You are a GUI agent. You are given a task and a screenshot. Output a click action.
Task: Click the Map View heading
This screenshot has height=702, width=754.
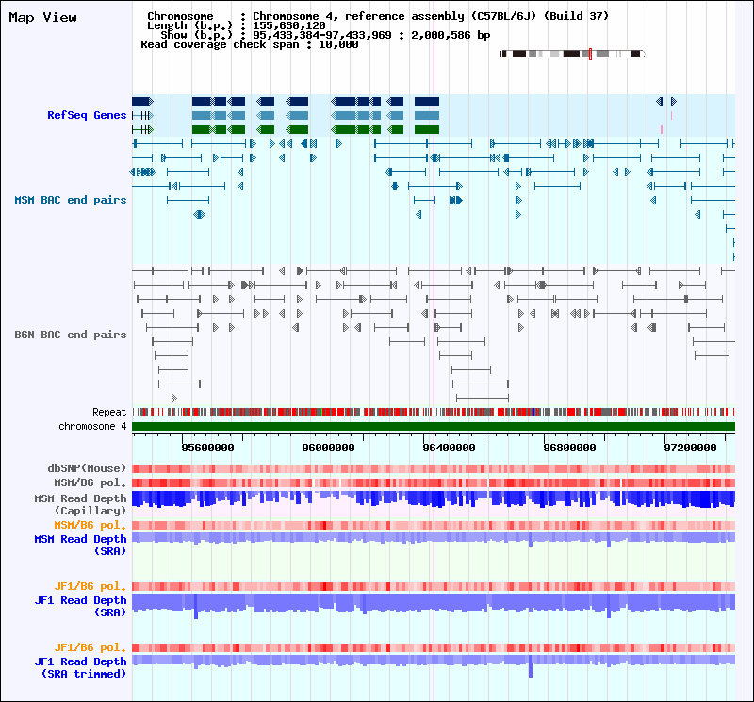pyautogui.click(x=42, y=17)
